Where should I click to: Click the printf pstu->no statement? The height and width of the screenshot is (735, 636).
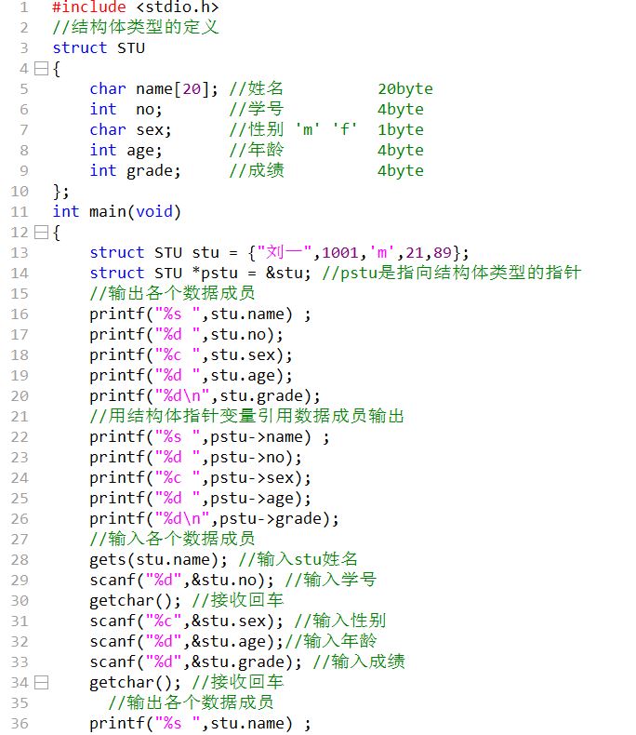click(196, 458)
